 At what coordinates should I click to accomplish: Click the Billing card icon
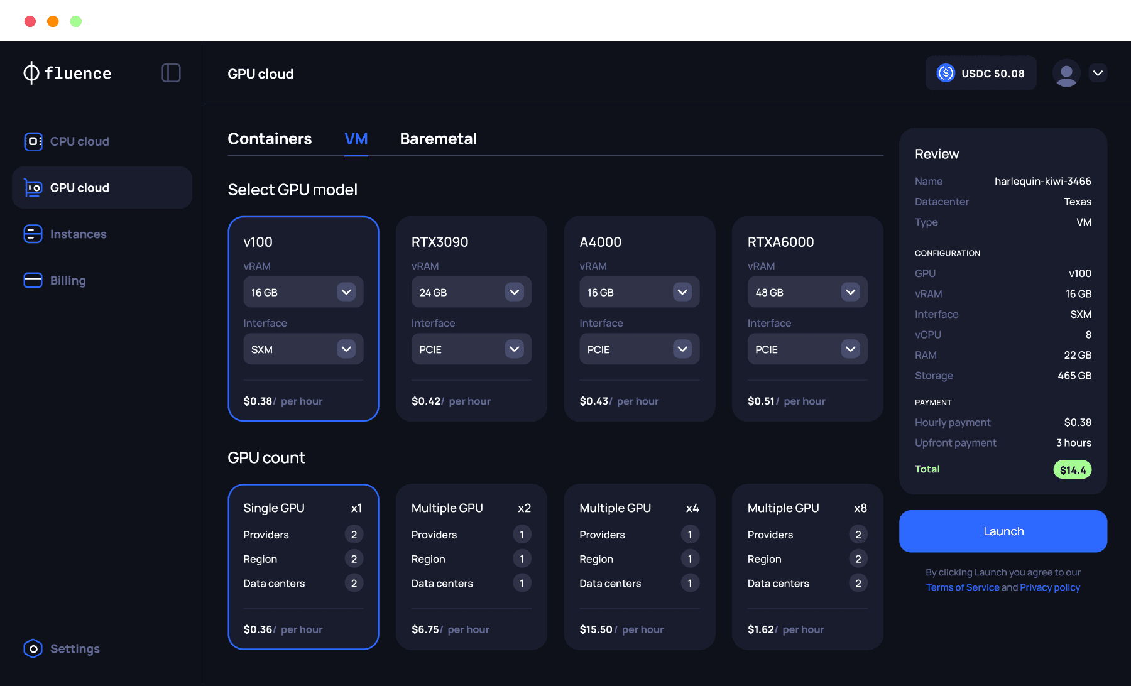click(x=33, y=280)
